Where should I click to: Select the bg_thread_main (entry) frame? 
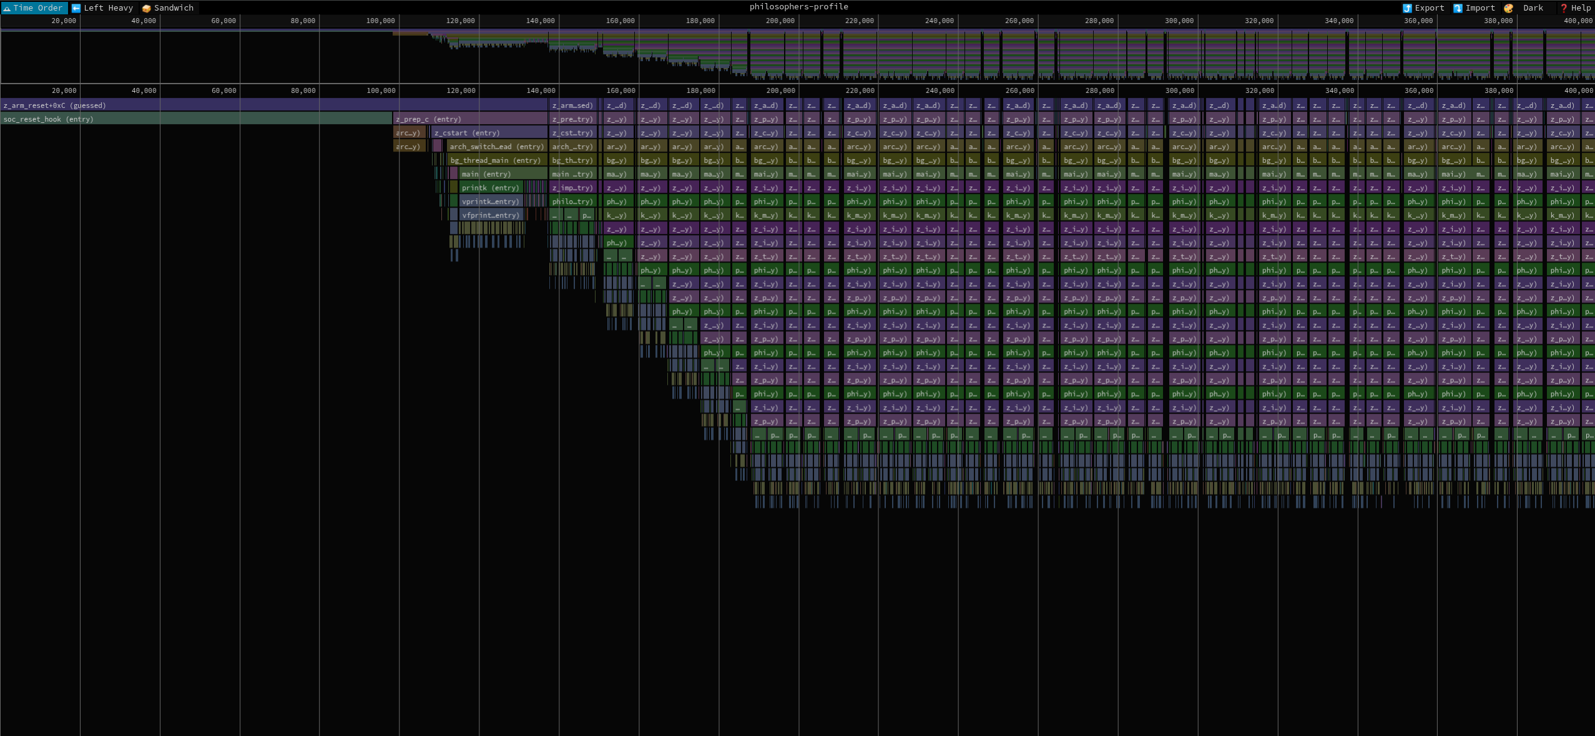pyautogui.click(x=498, y=160)
